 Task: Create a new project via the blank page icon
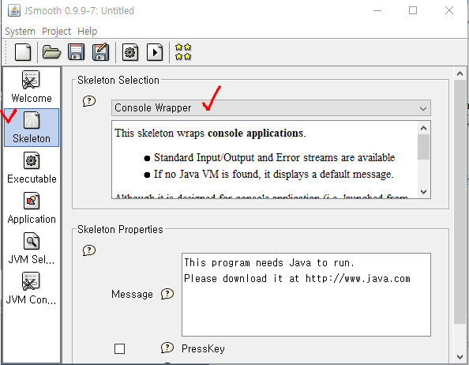23,52
